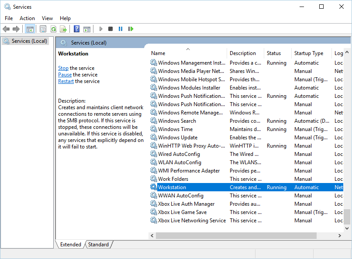The image size is (352, 259).
Task: Click the Back arrow toolbar icon
Action: (6, 29)
